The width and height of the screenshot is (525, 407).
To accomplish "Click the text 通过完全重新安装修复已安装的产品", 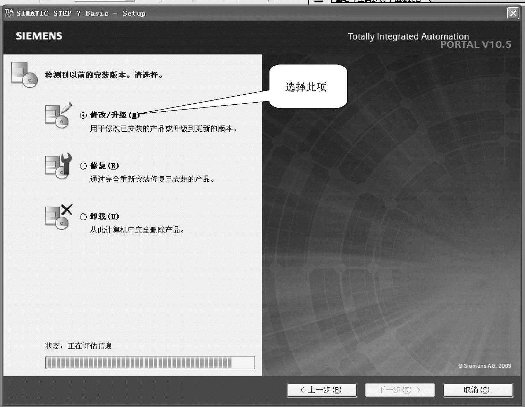I will [x=152, y=179].
